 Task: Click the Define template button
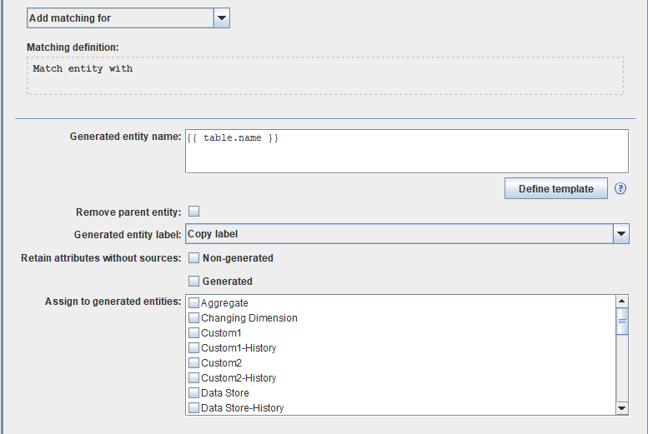(x=555, y=189)
